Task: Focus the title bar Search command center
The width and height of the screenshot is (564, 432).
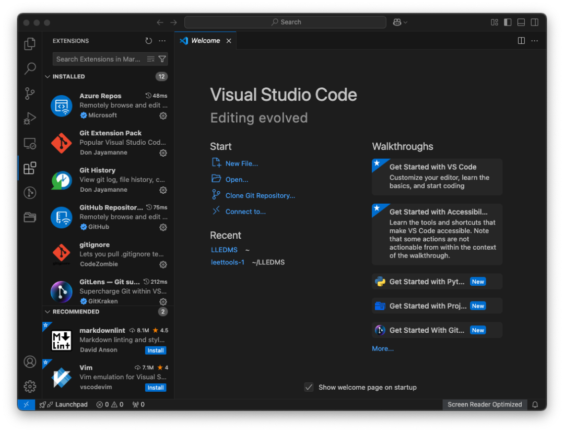Action: click(x=285, y=22)
